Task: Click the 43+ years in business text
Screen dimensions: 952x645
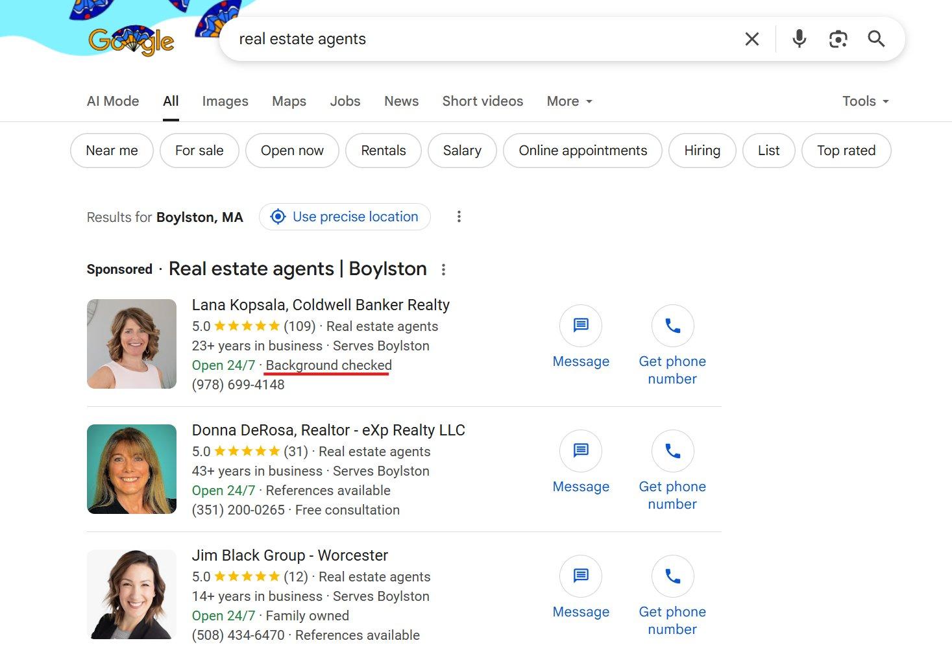Action: (x=257, y=471)
